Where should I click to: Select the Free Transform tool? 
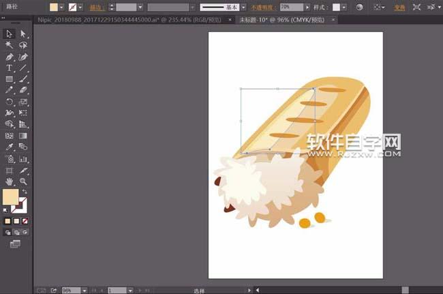tap(23, 113)
